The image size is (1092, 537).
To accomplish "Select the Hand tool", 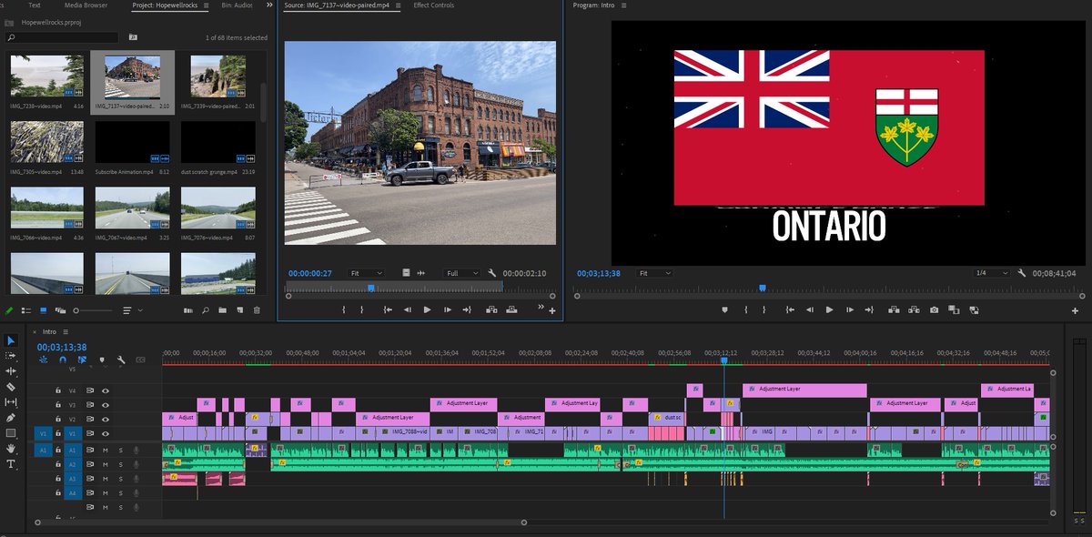I will (12, 449).
